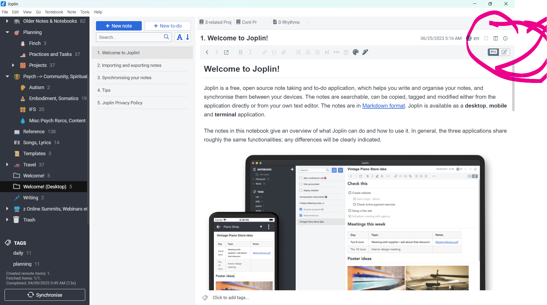Open note 5. Joplin Privacy Policy

click(x=142, y=103)
